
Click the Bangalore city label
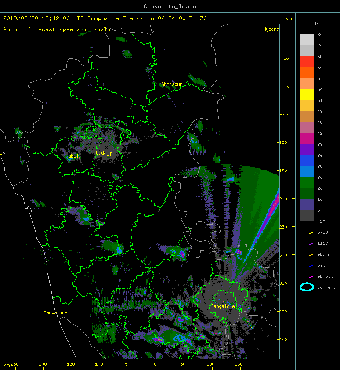pyautogui.click(x=223, y=306)
